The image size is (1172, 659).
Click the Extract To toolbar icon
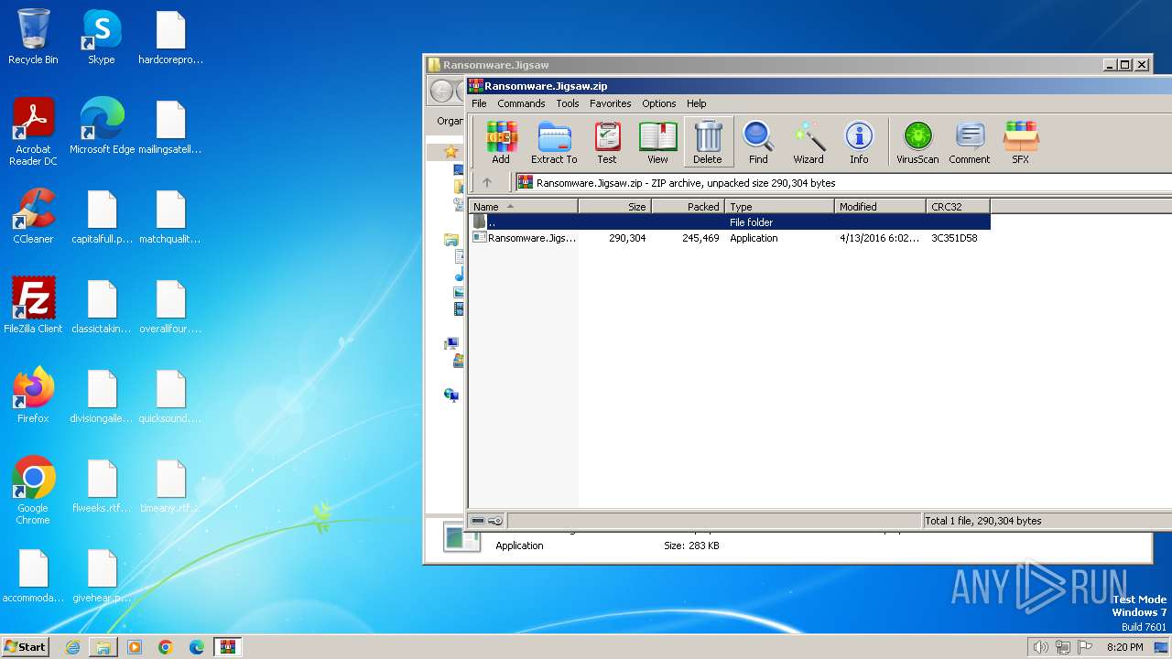tap(554, 142)
